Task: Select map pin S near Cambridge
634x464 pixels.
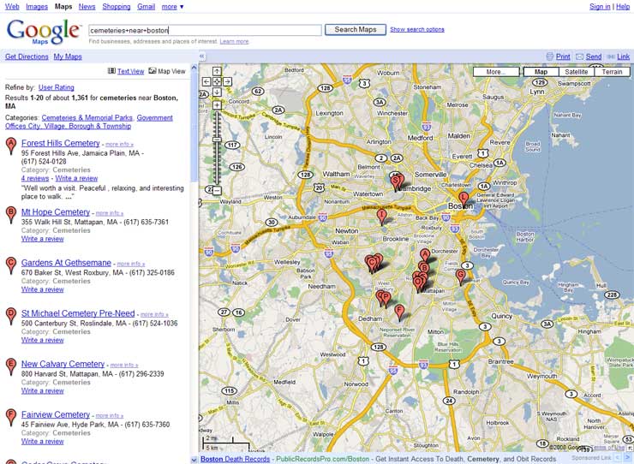Action: [396, 181]
